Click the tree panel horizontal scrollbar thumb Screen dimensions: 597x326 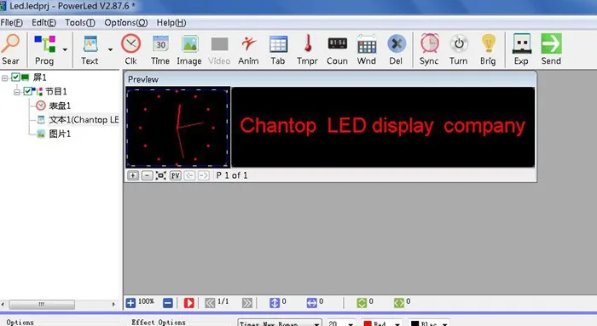[42, 305]
